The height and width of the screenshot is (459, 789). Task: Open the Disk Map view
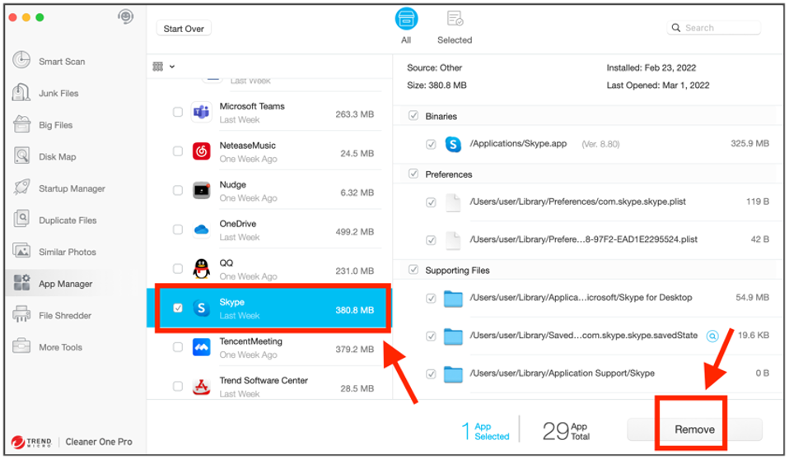point(57,157)
